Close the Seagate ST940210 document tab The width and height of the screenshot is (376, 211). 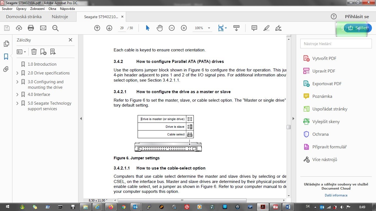click(x=122, y=16)
